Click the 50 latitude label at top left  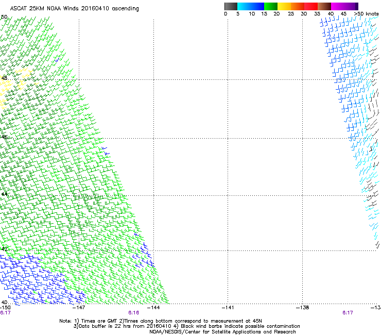tap(4, 17)
